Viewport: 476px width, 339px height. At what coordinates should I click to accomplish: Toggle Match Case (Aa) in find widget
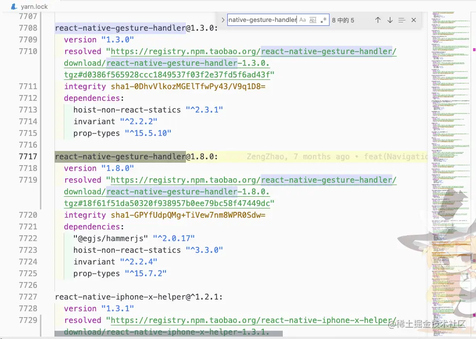click(302, 20)
